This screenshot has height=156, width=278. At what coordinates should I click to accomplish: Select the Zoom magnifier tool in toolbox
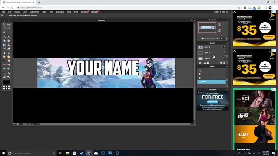9,77
